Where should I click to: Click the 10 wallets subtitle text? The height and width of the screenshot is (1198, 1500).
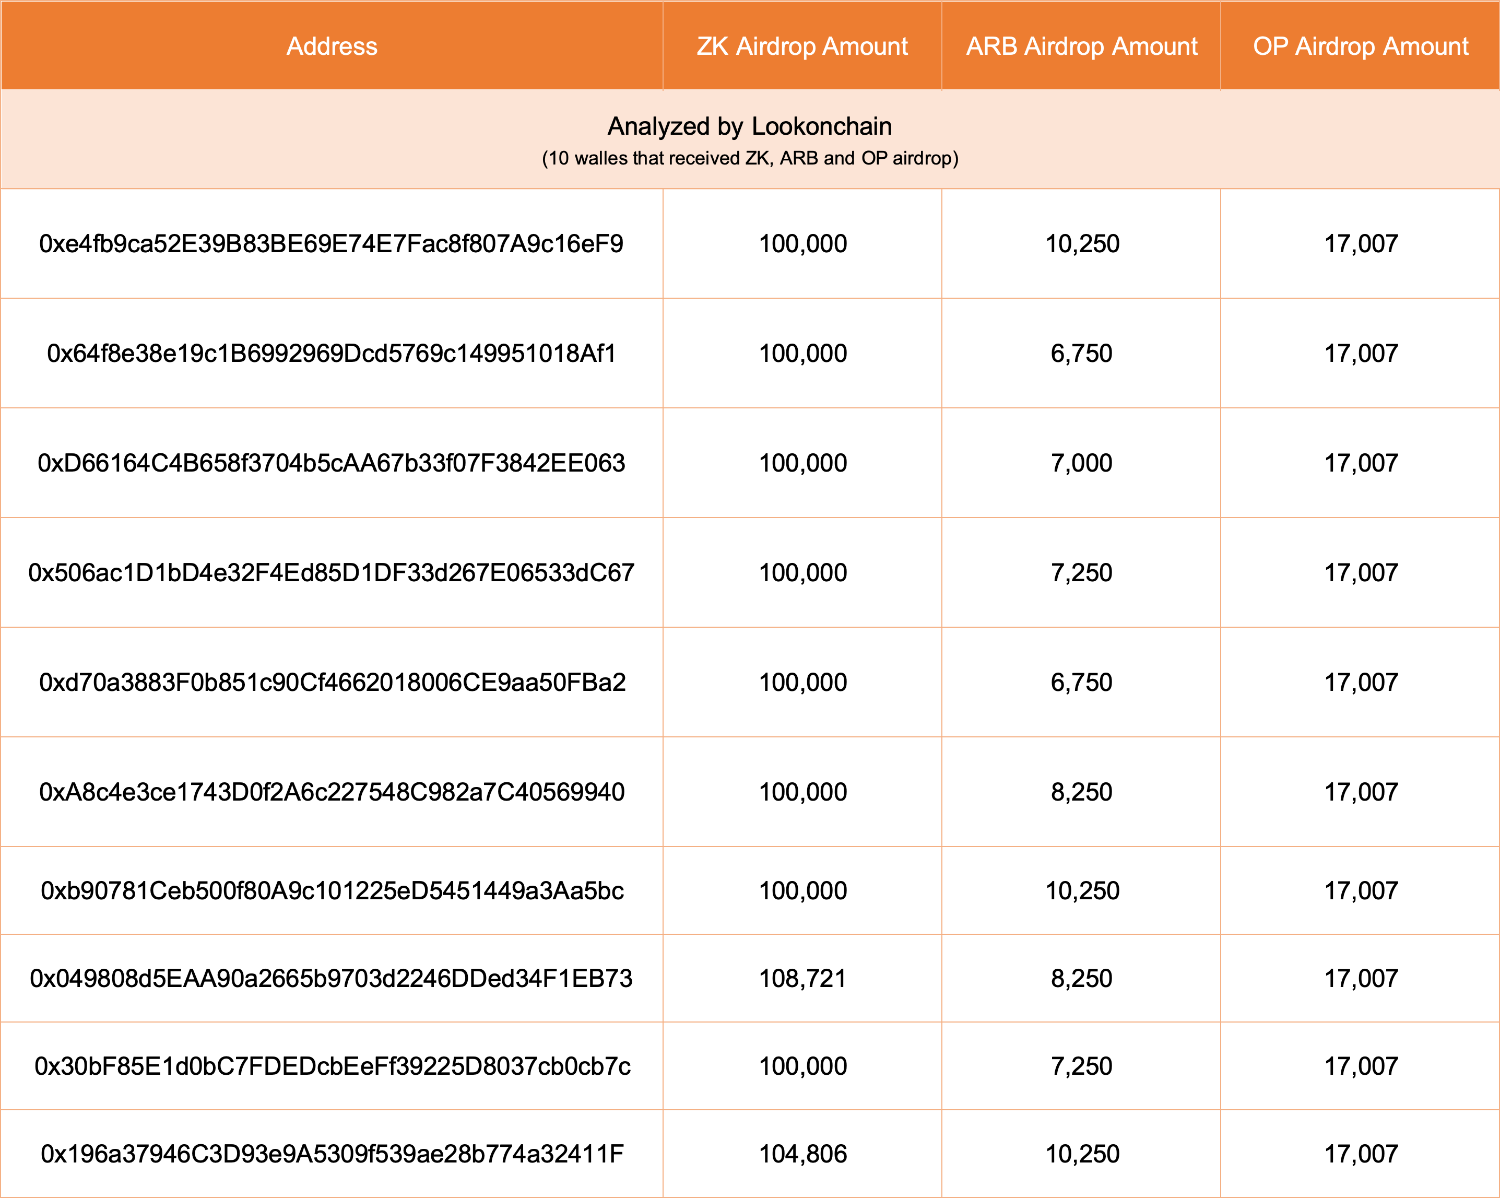click(749, 158)
